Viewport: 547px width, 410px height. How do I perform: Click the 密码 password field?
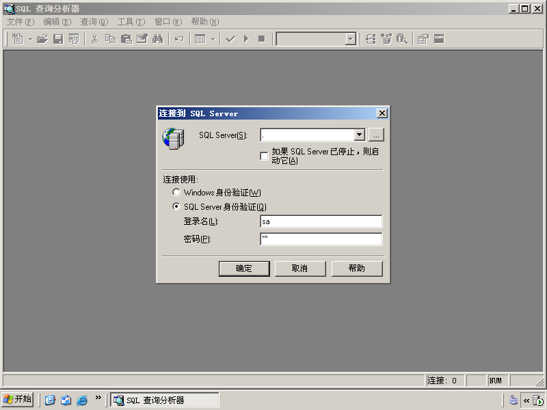[321, 239]
